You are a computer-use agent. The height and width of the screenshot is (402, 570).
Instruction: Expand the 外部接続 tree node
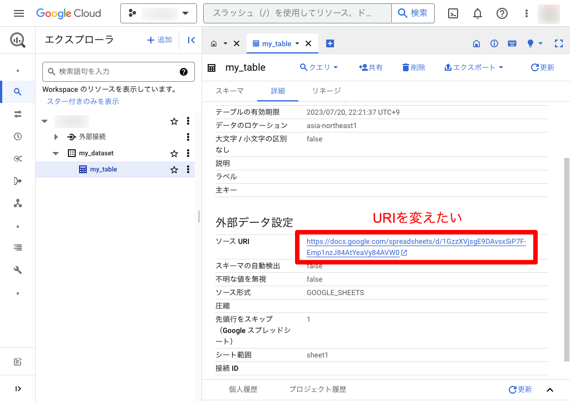click(x=56, y=137)
